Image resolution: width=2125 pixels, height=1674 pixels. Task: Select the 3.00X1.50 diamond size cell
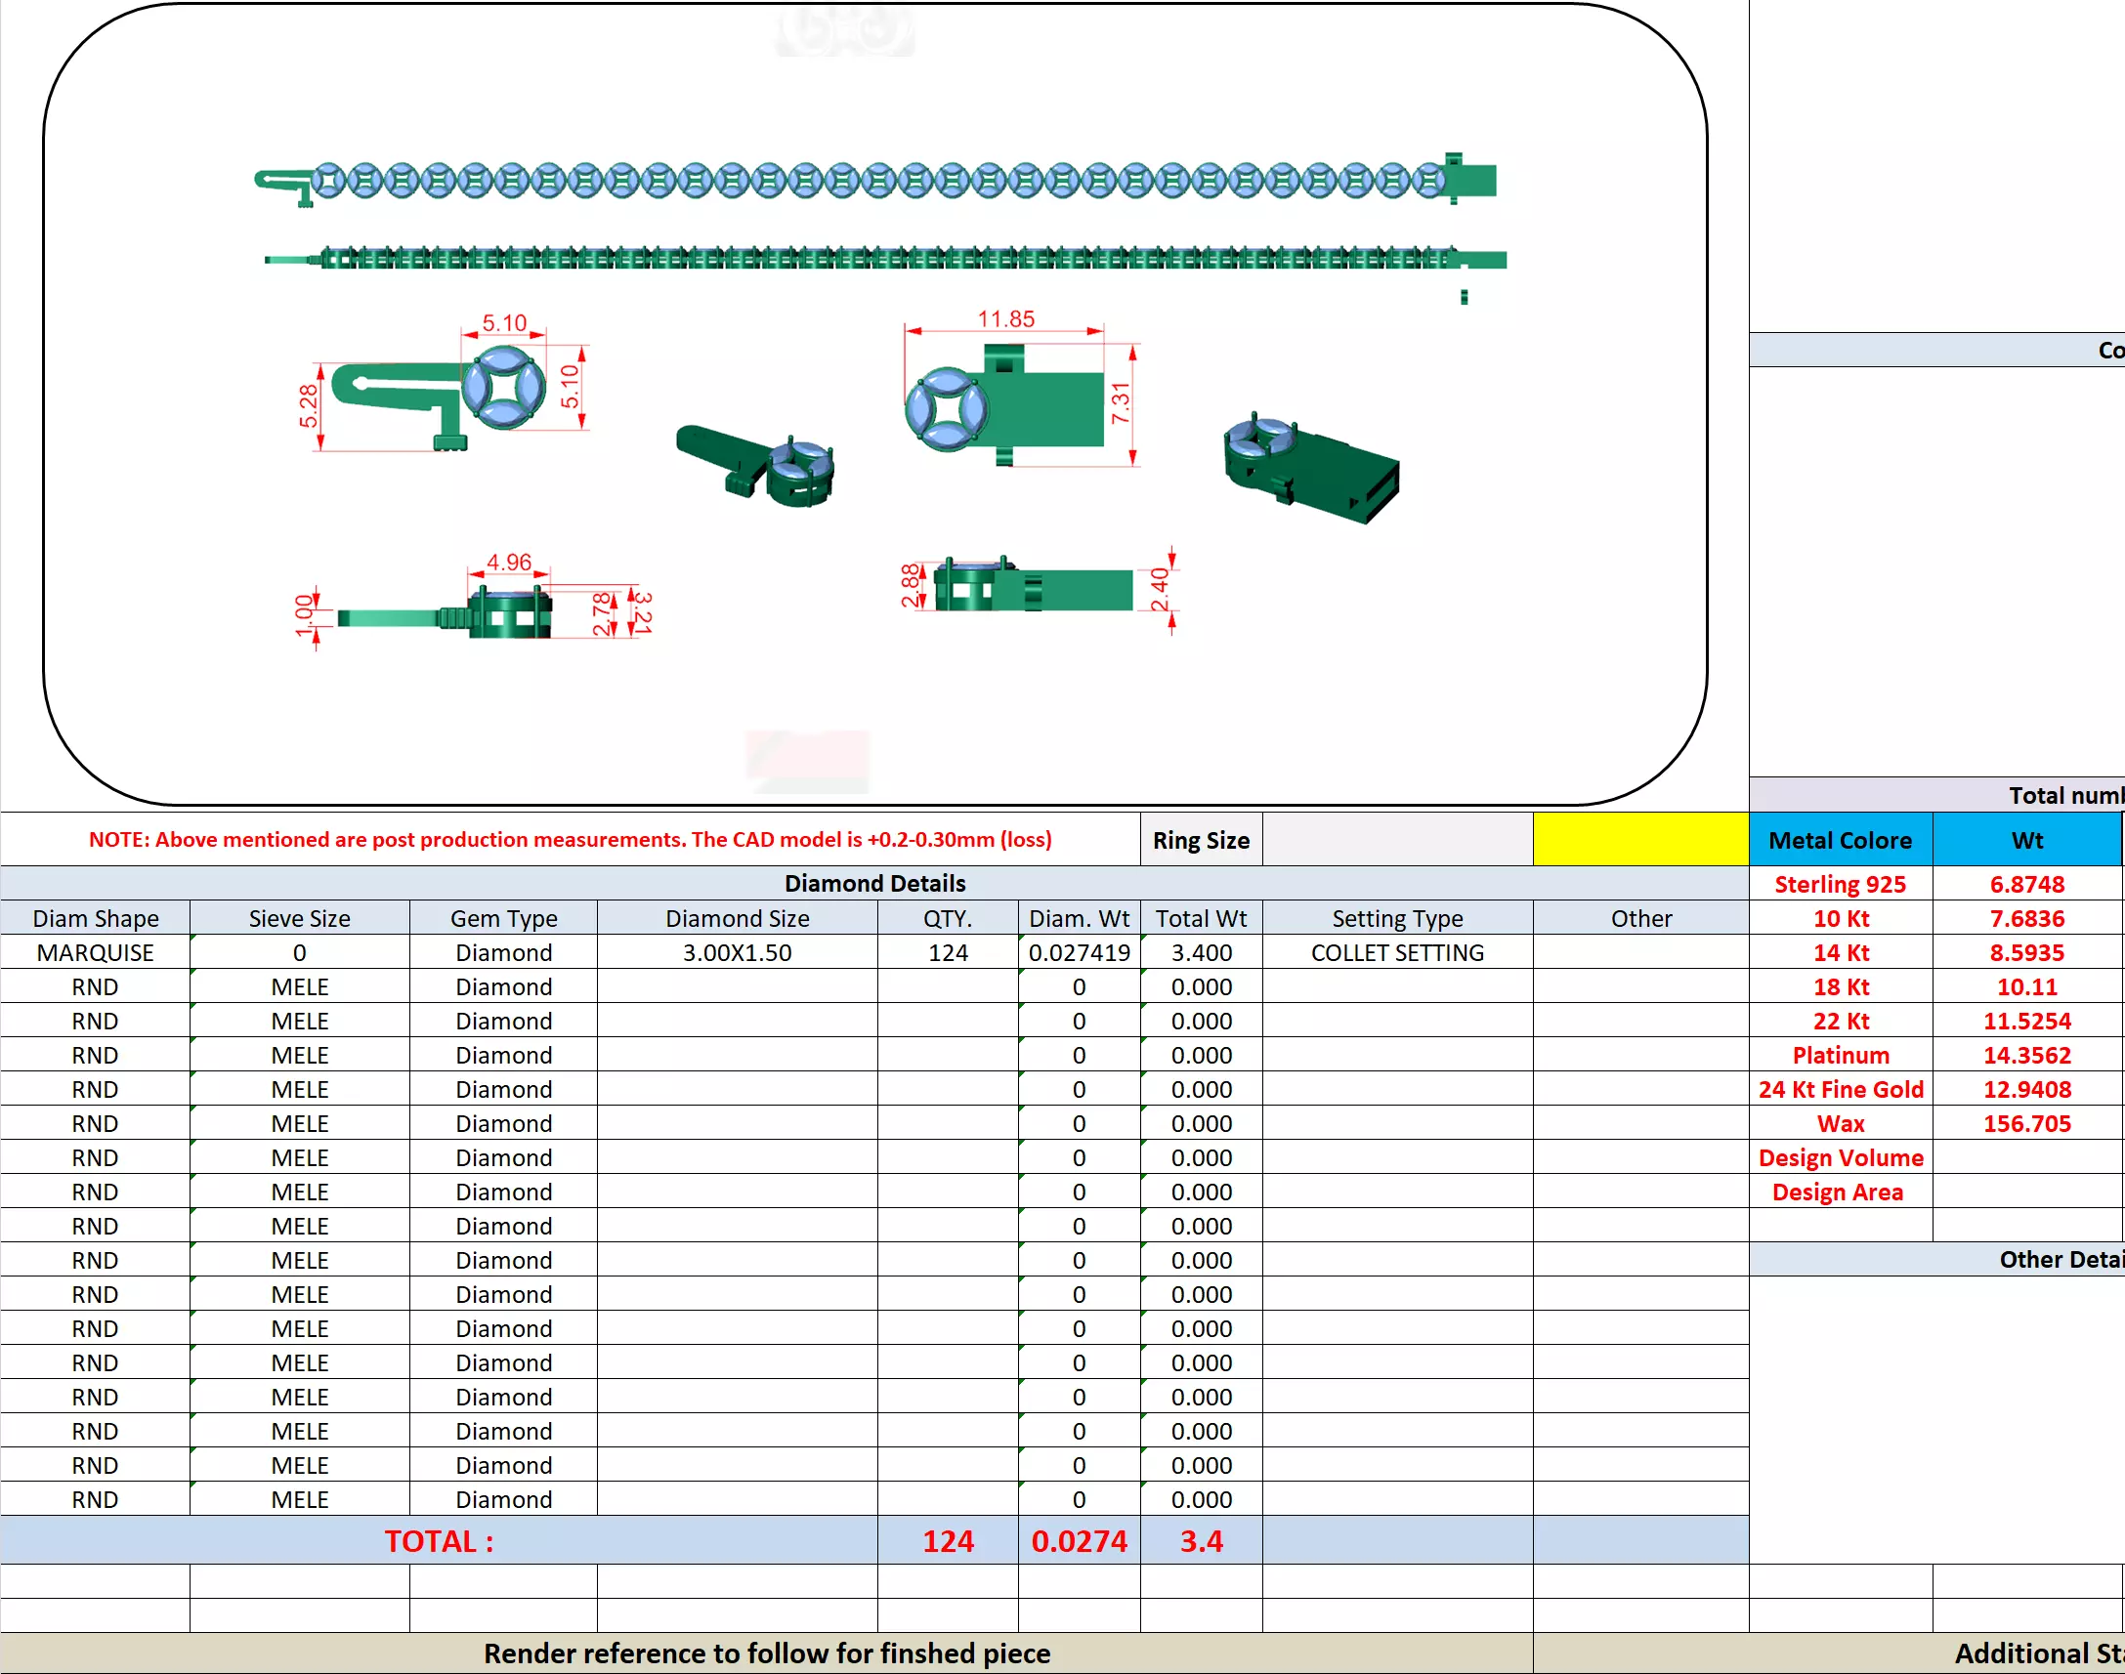pyautogui.click(x=736, y=952)
